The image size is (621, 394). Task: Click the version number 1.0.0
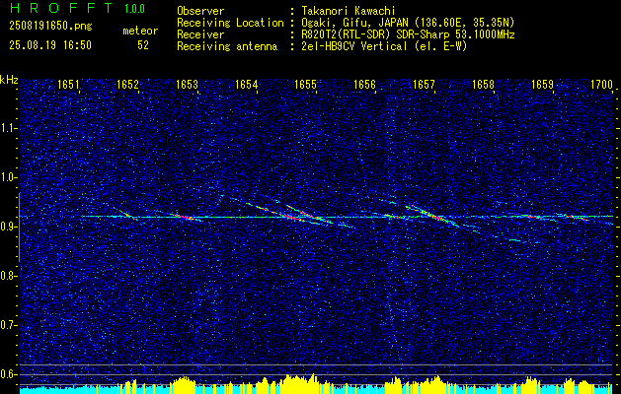click(x=134, y=8)
